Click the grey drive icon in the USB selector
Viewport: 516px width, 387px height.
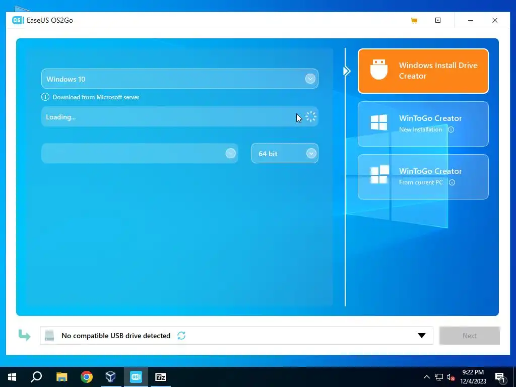(49, 335)
